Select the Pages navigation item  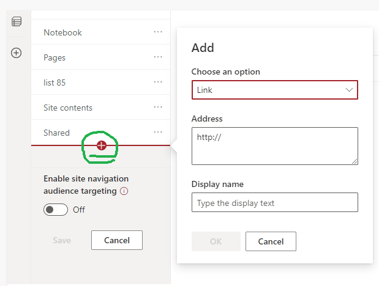[x=54, y=57]
